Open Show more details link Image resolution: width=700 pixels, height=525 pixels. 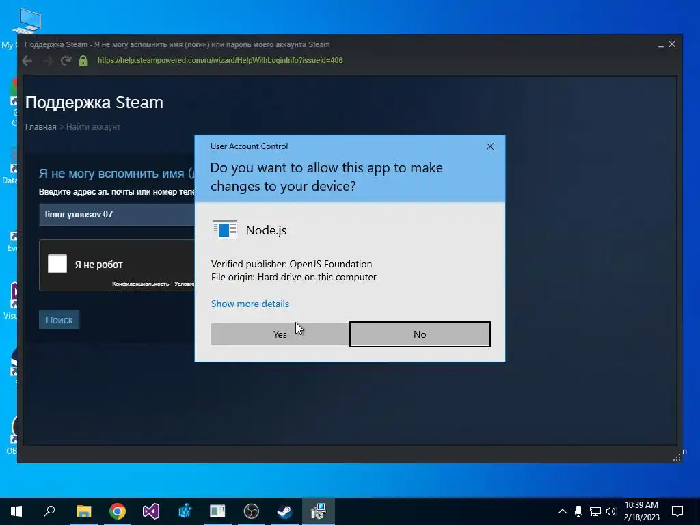(250, 304)
